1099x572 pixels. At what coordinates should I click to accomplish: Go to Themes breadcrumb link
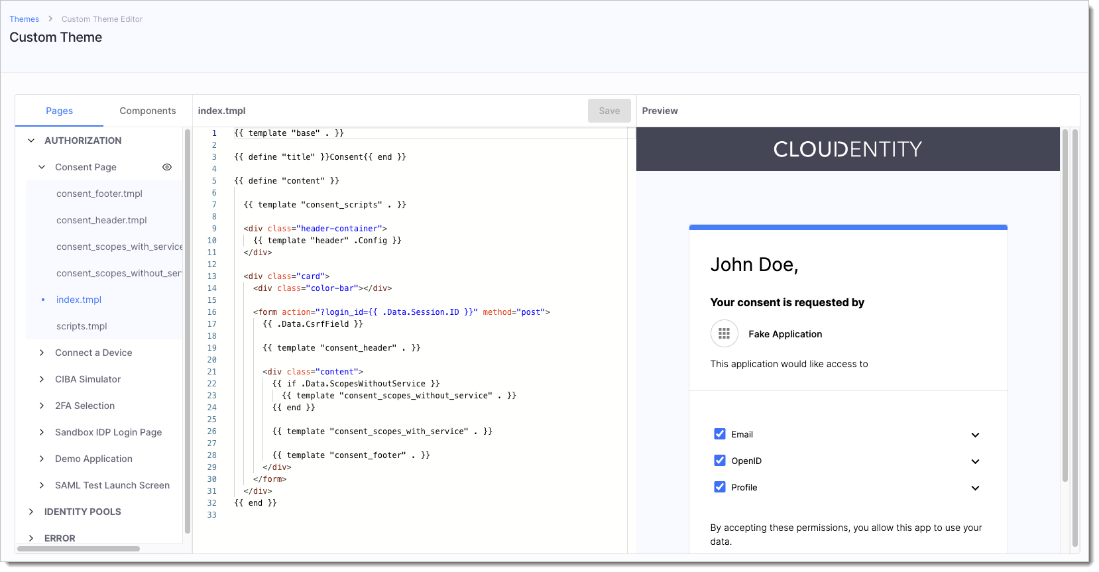pyautogui.click(x=24, y=19)
